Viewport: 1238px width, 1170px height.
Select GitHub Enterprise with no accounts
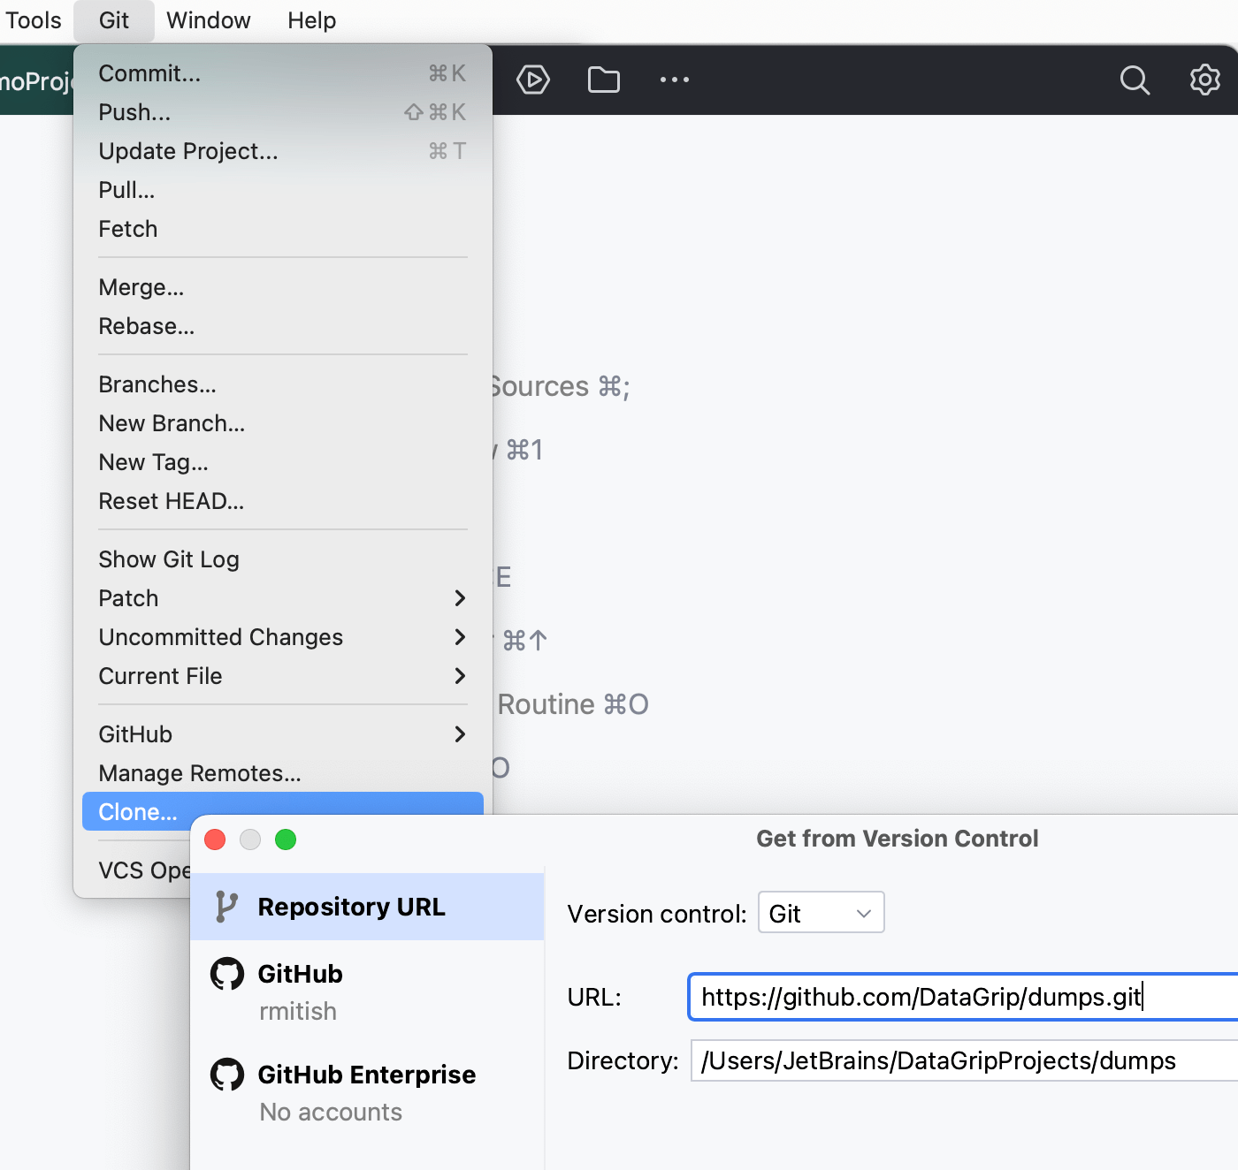(366, 1091)
